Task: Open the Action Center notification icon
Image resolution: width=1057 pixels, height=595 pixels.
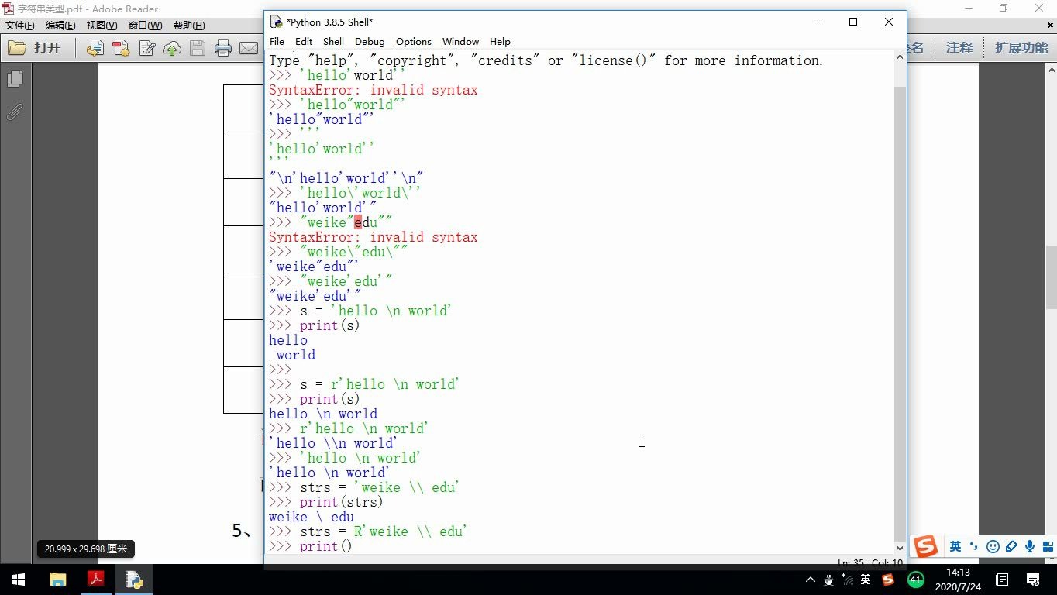Action: pyautogui.click(x=1033, y=580)
